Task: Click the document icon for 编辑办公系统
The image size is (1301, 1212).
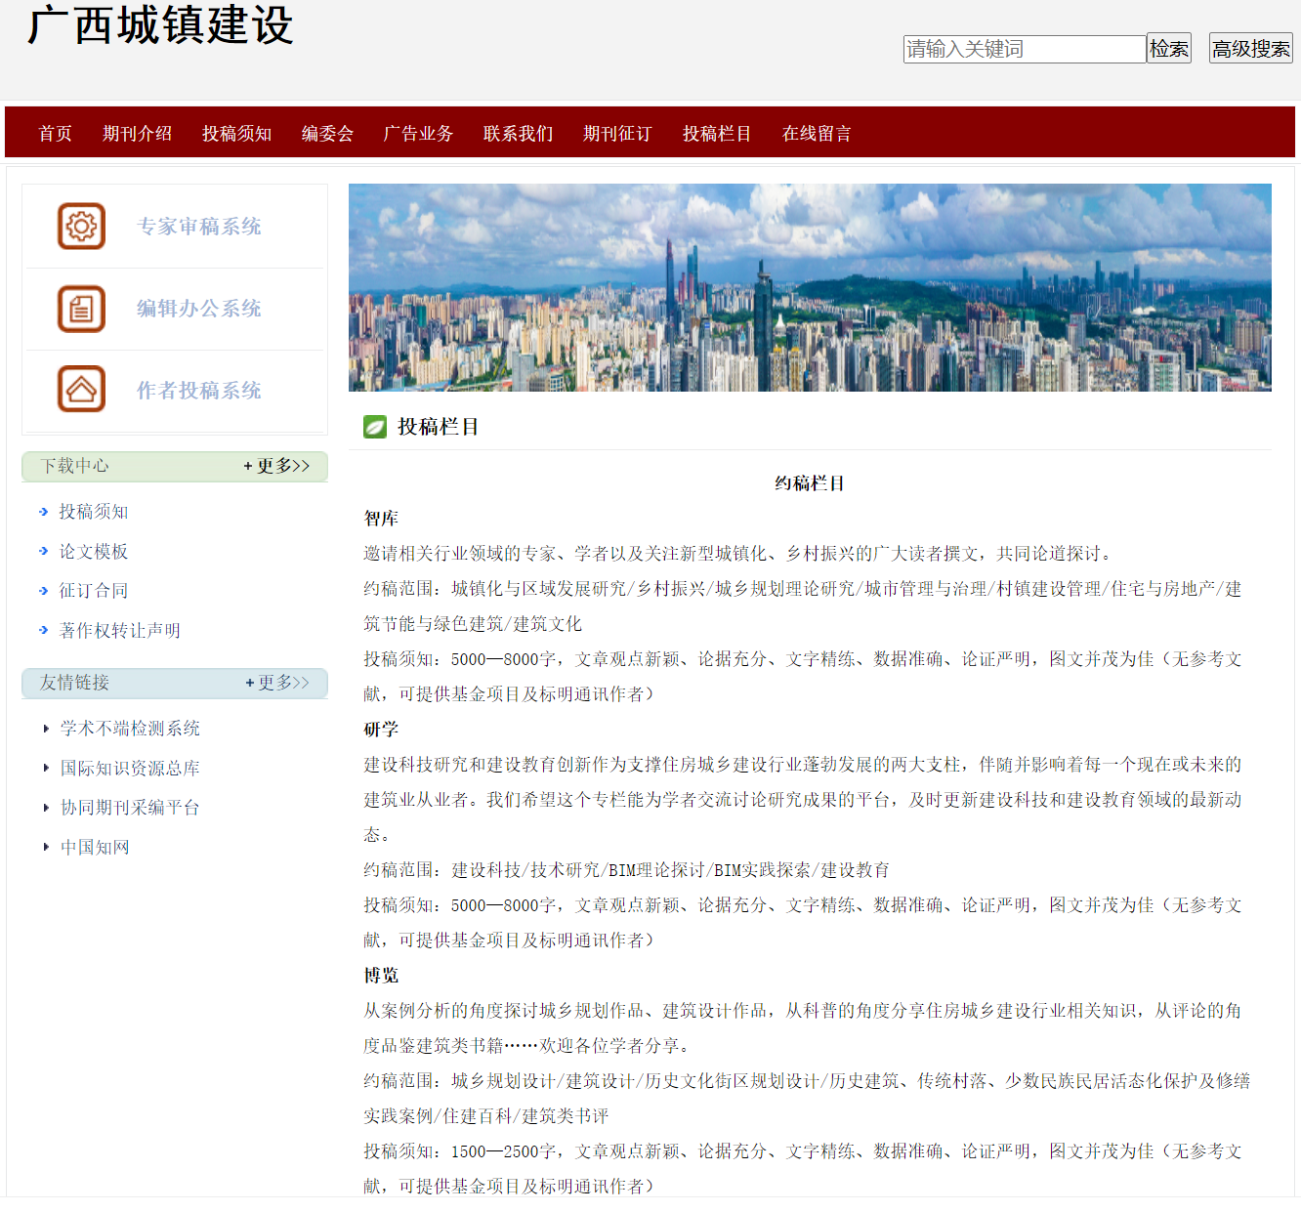Action: [81, 309]
